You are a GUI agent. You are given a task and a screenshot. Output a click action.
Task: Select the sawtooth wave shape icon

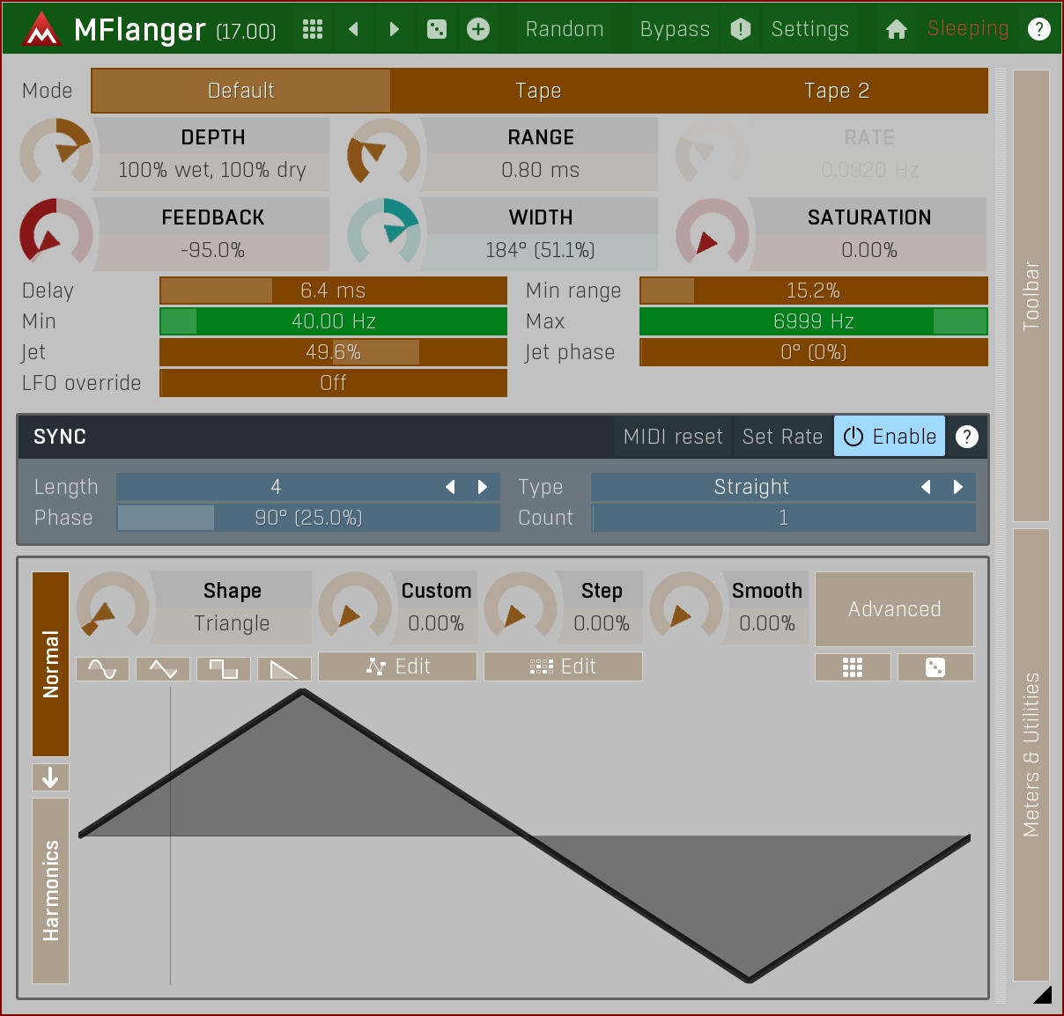[x=284, y=669]
